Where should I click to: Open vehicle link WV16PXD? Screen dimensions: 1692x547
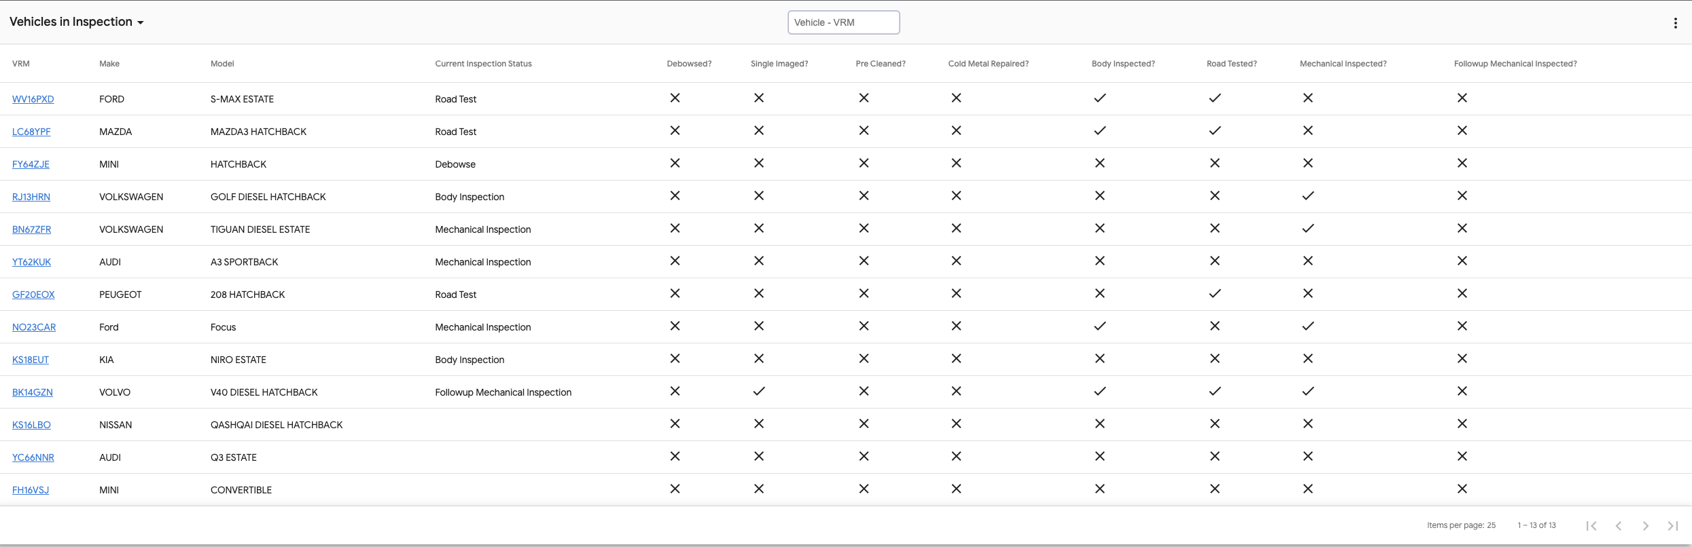(33, 99)
